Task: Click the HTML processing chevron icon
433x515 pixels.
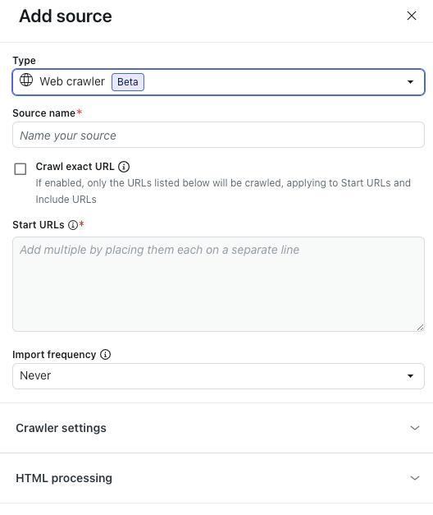Action: (415, 478)
